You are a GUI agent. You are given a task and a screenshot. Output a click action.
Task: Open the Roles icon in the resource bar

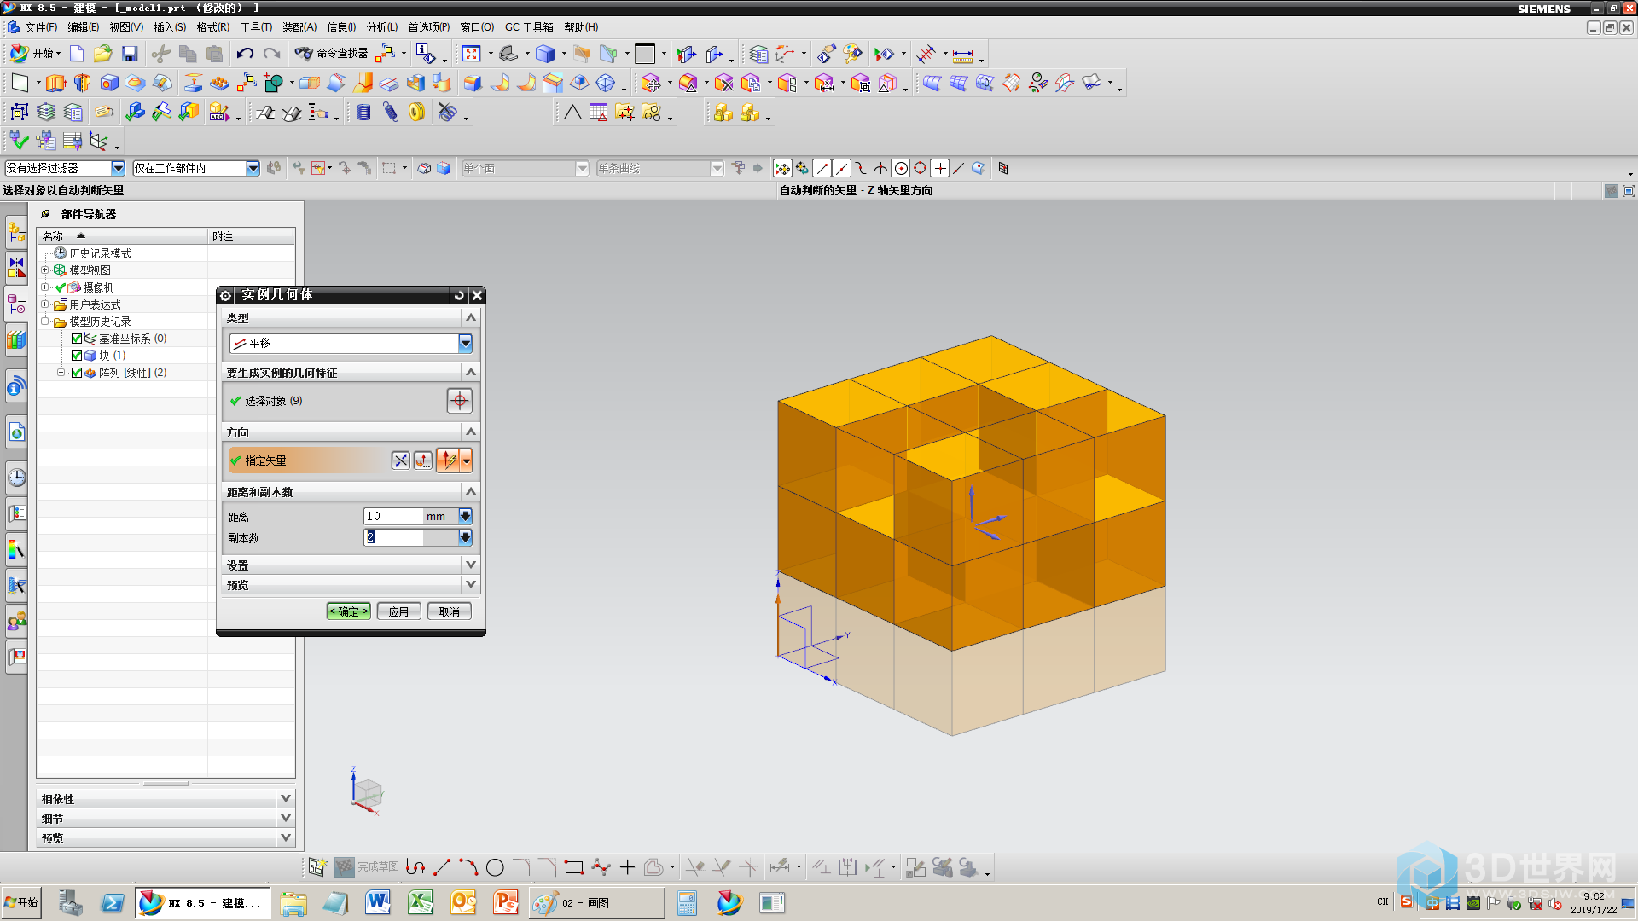[x=16, y=622]
